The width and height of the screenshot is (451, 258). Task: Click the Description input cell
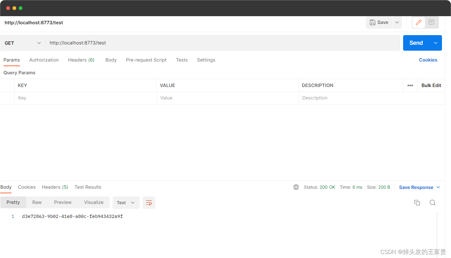pos(372,98)
